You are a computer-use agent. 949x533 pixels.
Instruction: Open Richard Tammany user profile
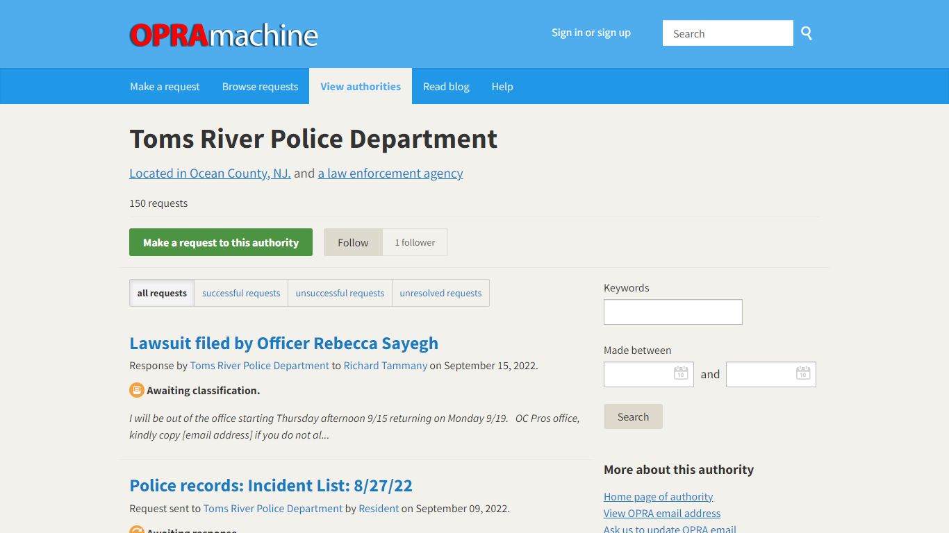[386, 365]
